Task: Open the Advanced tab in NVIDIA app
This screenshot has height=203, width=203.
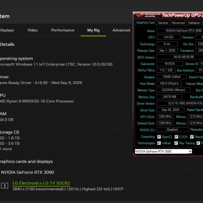Action: click(x=121, y=30)
